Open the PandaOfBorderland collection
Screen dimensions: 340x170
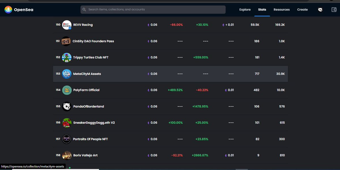coord(88,106)
